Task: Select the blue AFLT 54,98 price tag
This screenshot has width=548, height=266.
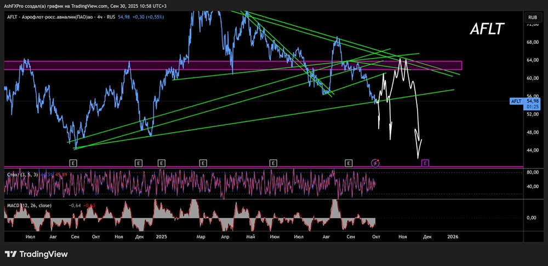Action: click(525, 103)
